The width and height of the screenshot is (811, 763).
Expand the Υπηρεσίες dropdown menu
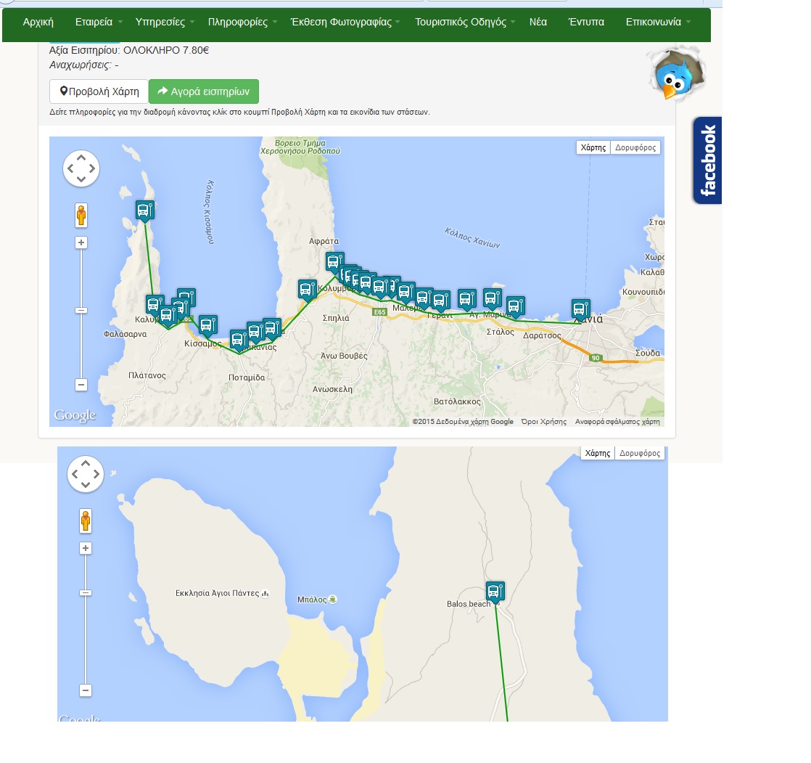[x=165, y=23]
